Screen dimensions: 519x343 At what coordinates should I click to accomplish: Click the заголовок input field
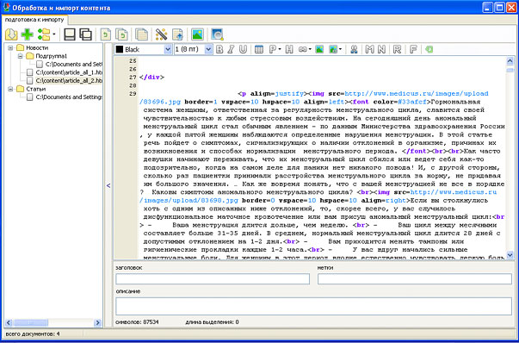click(x=213, y=278)
